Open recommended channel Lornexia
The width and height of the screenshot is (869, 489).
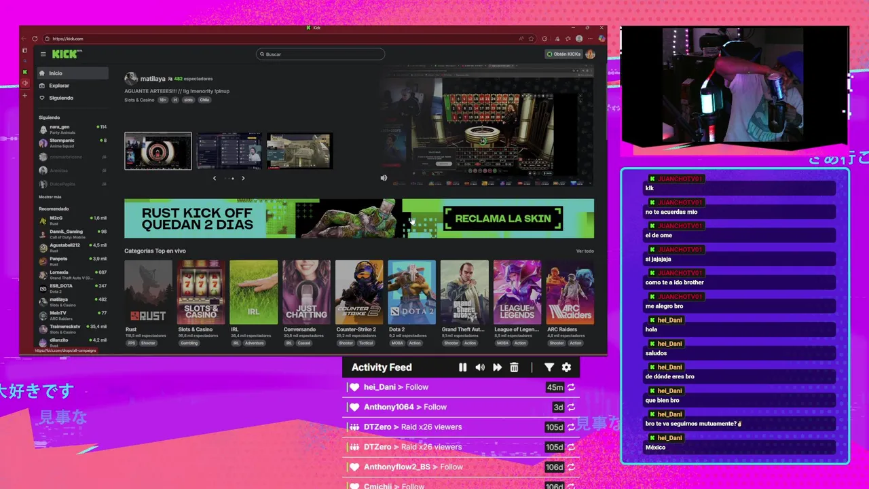tap(73, 274)
